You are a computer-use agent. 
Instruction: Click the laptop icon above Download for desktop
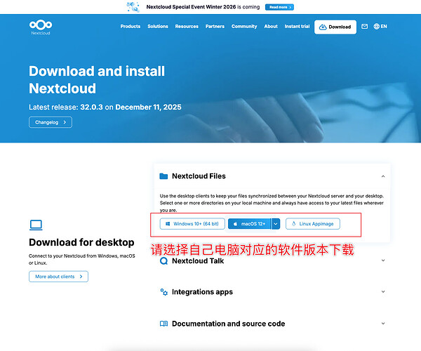(x=36, y=225)
